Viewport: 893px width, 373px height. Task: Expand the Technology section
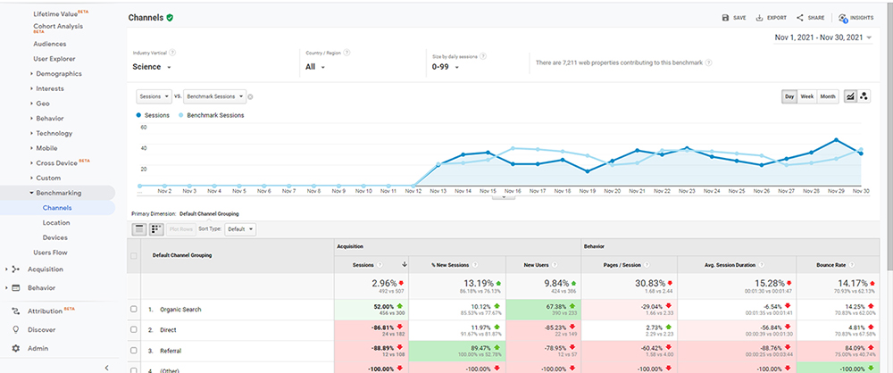click(54, 133)
